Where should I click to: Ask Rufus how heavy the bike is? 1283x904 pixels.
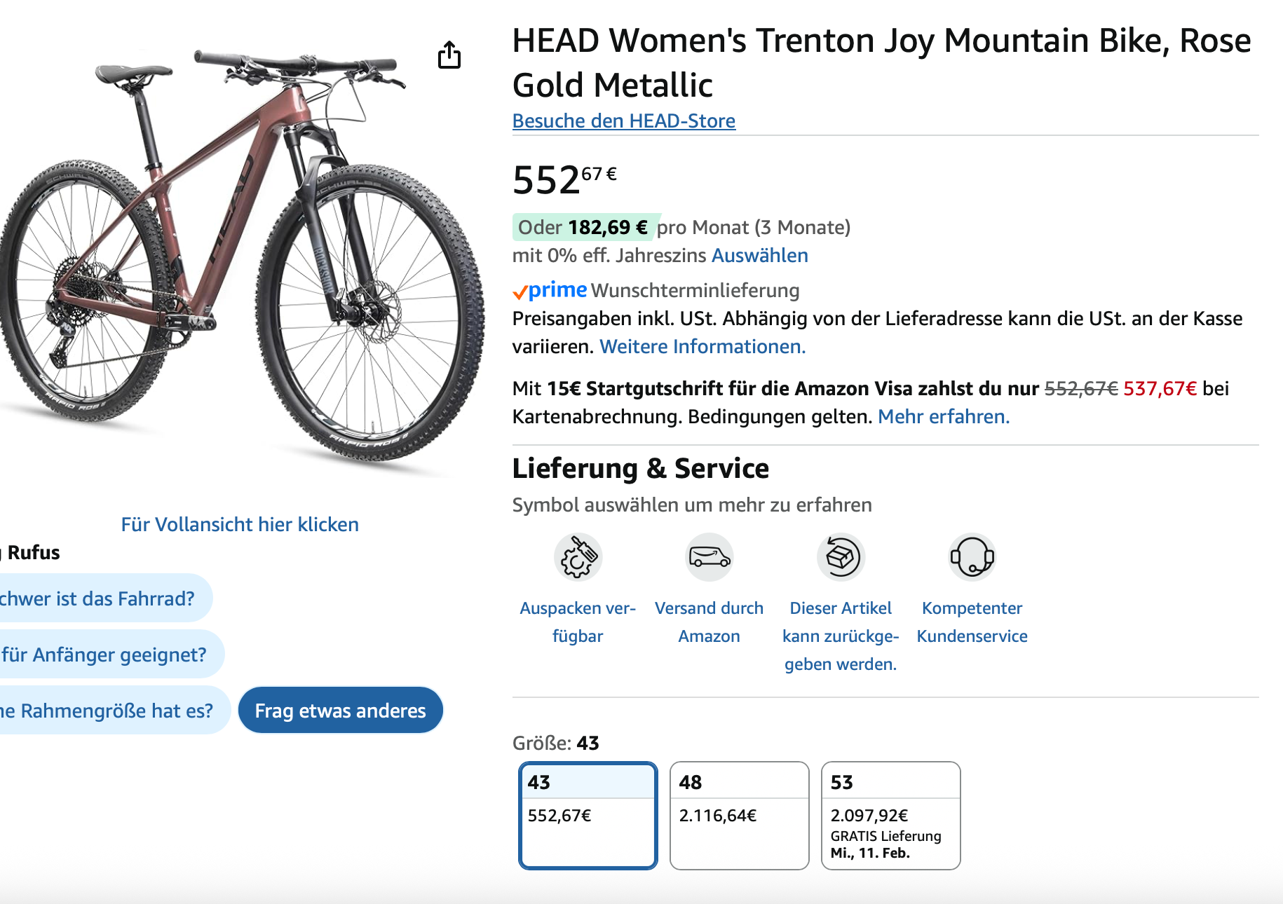pos(98,598)
